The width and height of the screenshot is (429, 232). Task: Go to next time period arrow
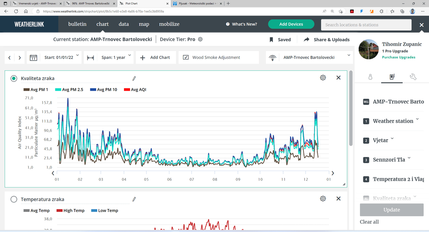pos(20,58)
